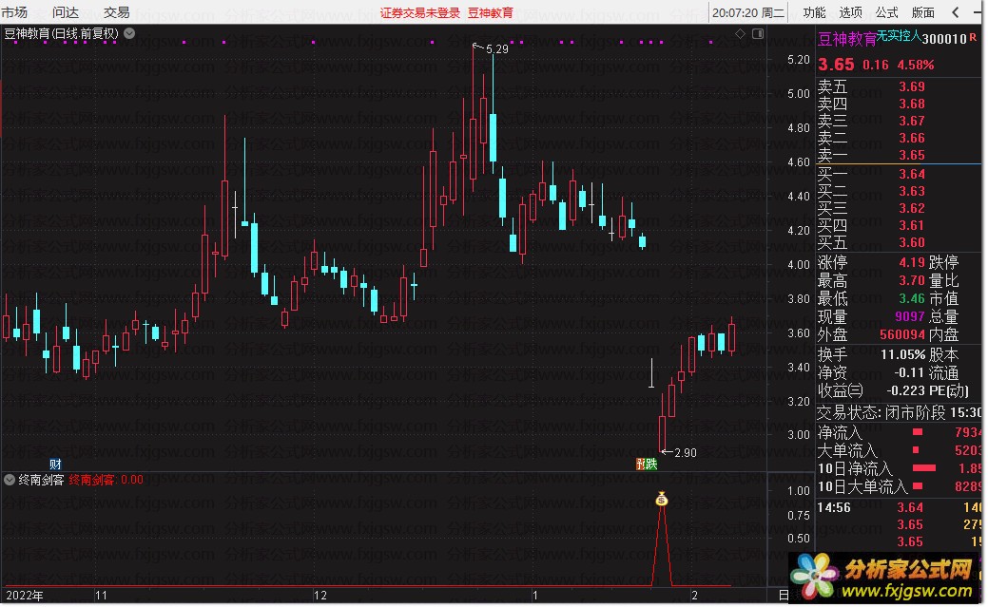Select the 卖一 3.65 order row

click(898, 154)
